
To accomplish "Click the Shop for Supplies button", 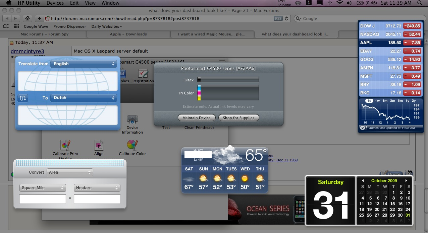I will pyautogui.click(x=238, y=118).
